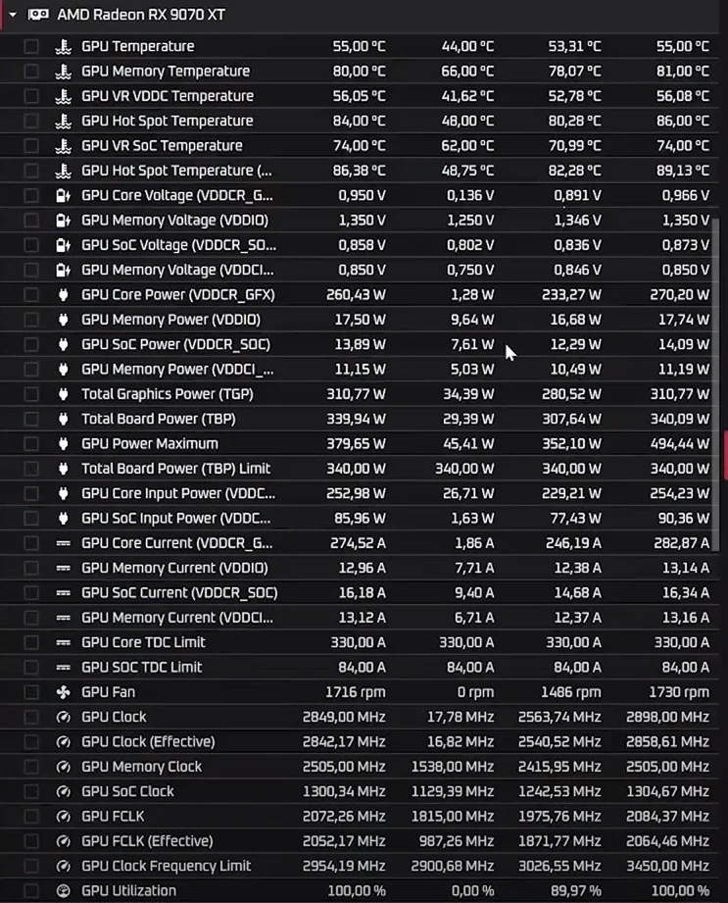Screen dimensions: 728x903
Task: Click the vertical scrollbar thumb on the right
Action: click(716, 384)
